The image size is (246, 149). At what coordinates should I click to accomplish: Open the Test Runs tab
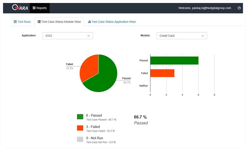(22, 22)
